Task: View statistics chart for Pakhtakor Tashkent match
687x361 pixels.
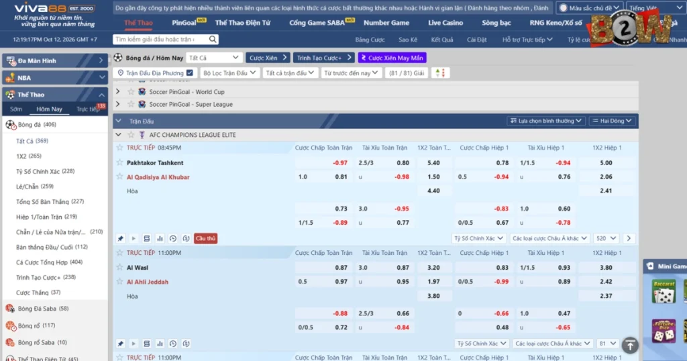Action: tap(160, 238)
